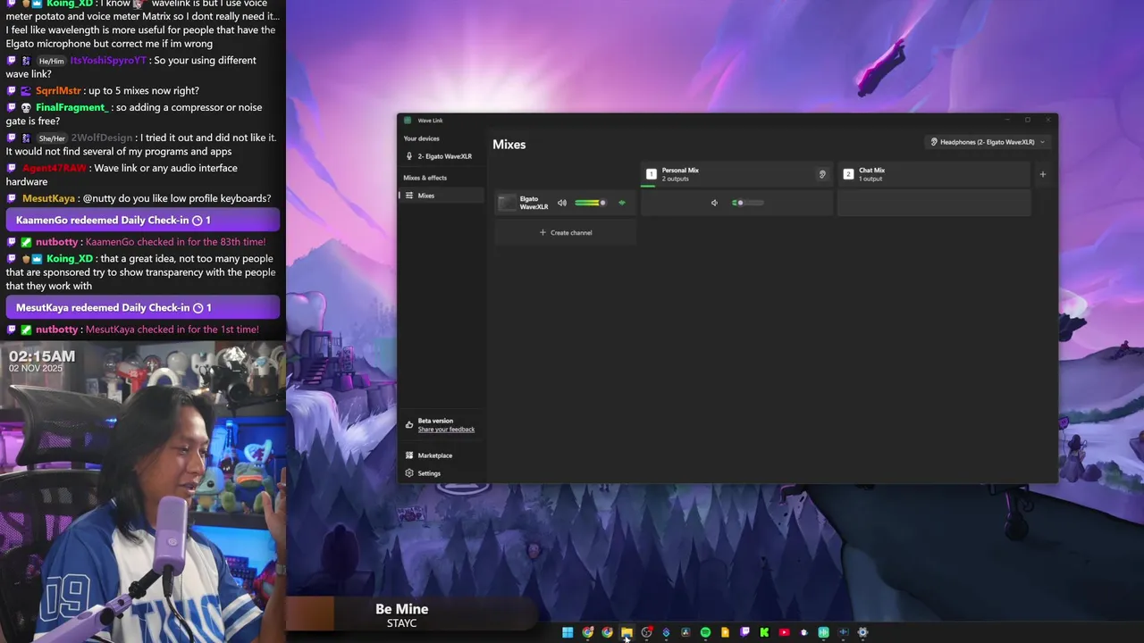Open the Windows Settings gear in taskbar
Screen dimensions: 1144x643
862,632
